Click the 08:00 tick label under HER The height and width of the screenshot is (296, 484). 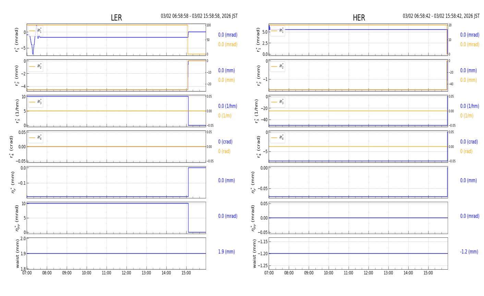coord(289,273)
